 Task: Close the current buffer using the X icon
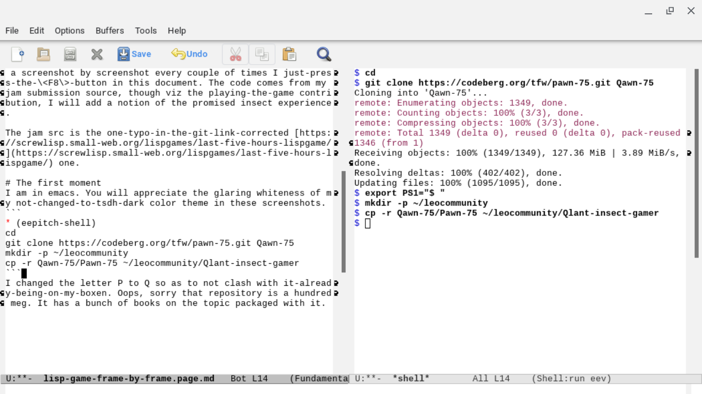(x=97, y=54)
